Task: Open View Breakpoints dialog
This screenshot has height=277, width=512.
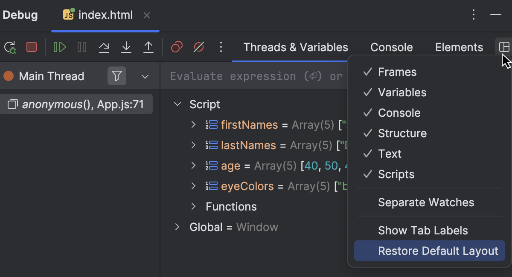Action: [177, 47]
